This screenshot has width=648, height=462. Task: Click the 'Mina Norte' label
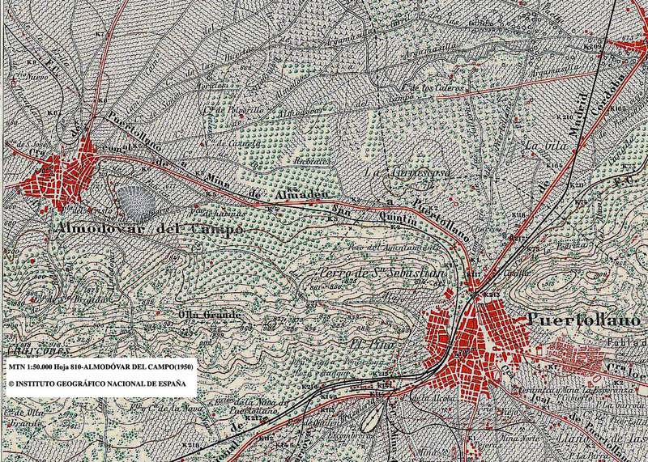[519, 437]
